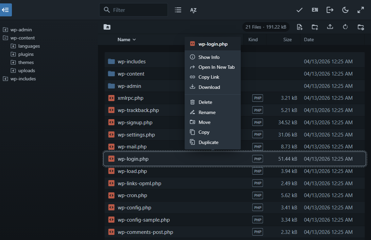Open folder settings icon
Image resolution: width=371 pixels, height=240 pixels.
click(360, 27)
